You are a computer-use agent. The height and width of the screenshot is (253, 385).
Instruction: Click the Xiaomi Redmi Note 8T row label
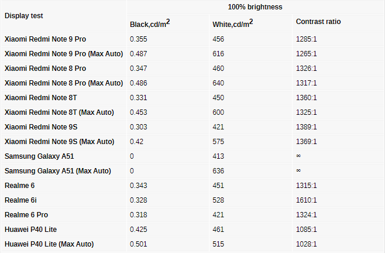click(40, 98)
